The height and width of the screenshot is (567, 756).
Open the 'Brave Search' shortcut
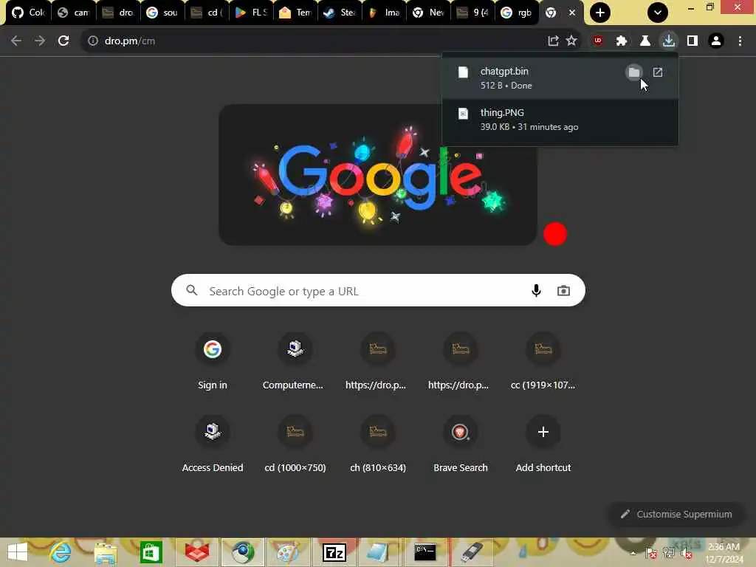point(461,444)
